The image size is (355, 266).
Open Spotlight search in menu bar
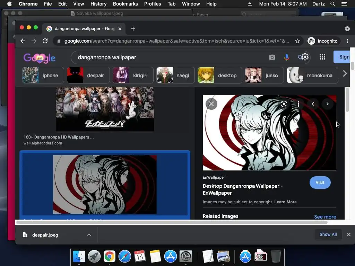click(332, 4)
